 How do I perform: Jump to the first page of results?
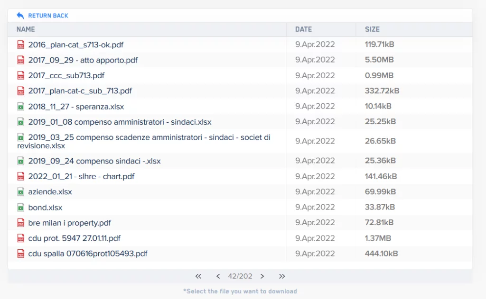198,276
